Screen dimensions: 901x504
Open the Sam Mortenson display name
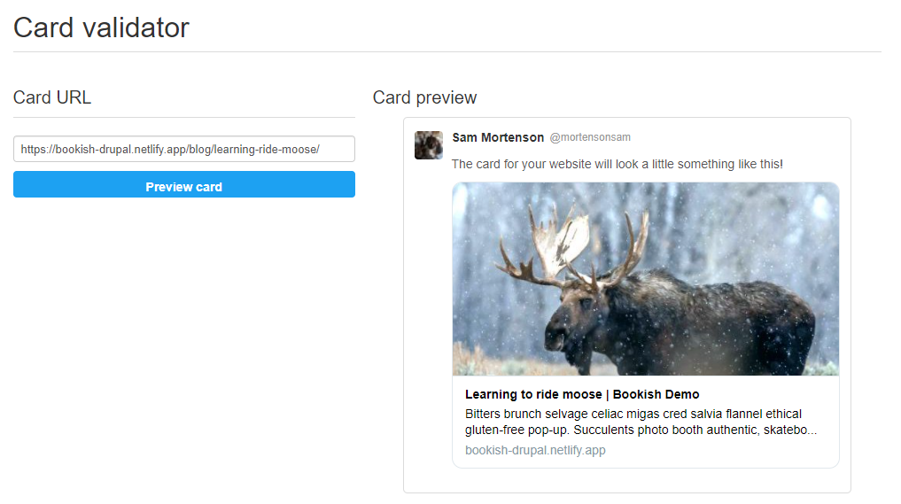498,137
